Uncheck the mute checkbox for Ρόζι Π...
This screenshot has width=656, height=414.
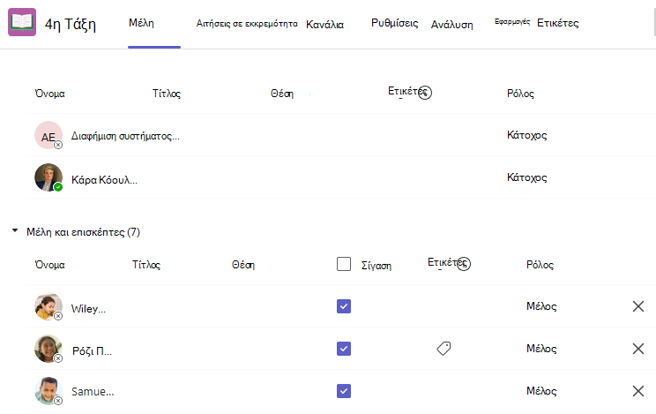tap(344, 349)
